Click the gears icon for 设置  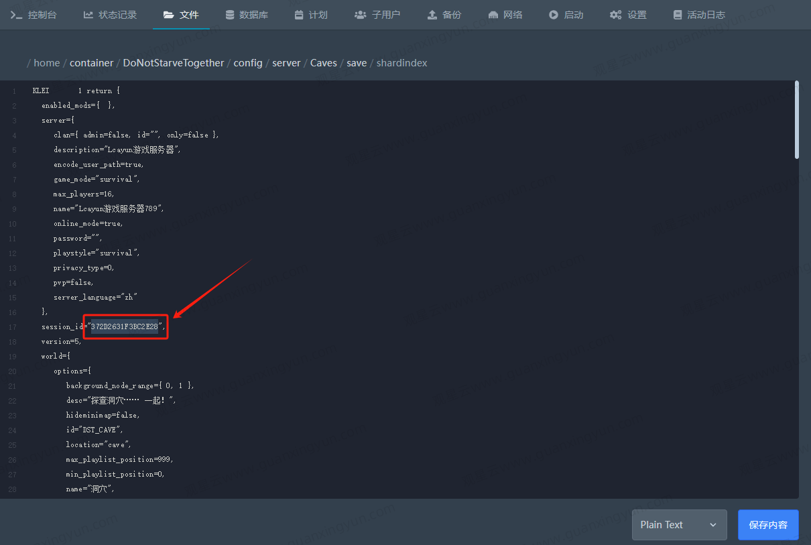[615, 15]
